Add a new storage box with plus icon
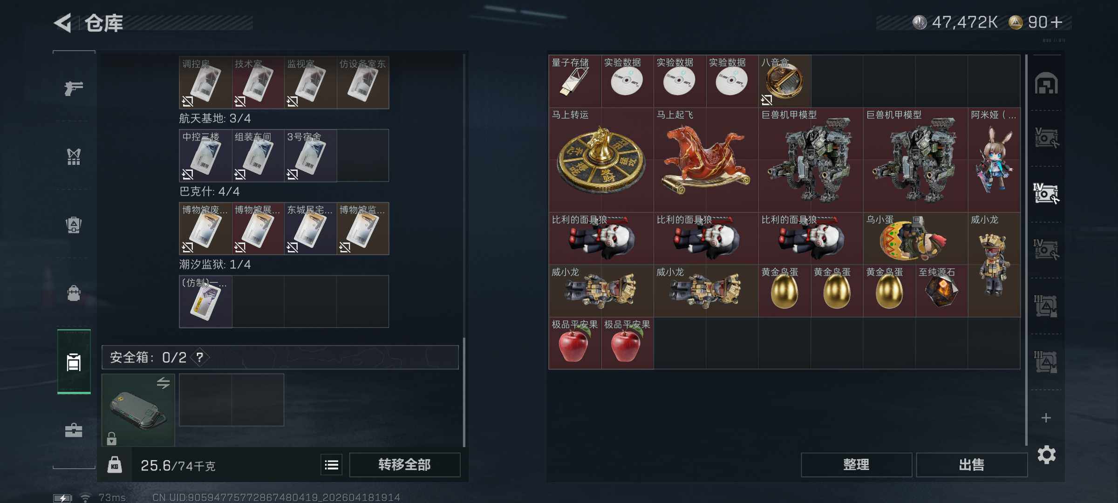This screenshot has height=503, width=1118. tap(1046, 418)
